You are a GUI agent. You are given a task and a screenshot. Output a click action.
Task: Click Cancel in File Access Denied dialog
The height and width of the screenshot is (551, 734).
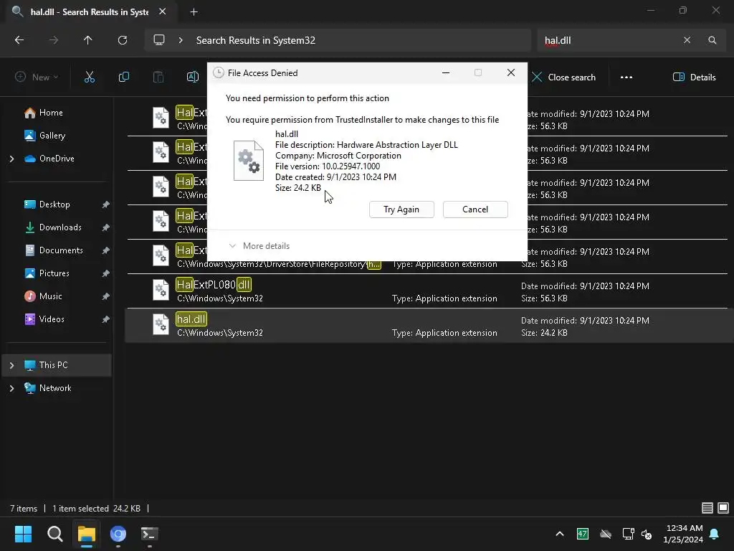pos(475,209)
